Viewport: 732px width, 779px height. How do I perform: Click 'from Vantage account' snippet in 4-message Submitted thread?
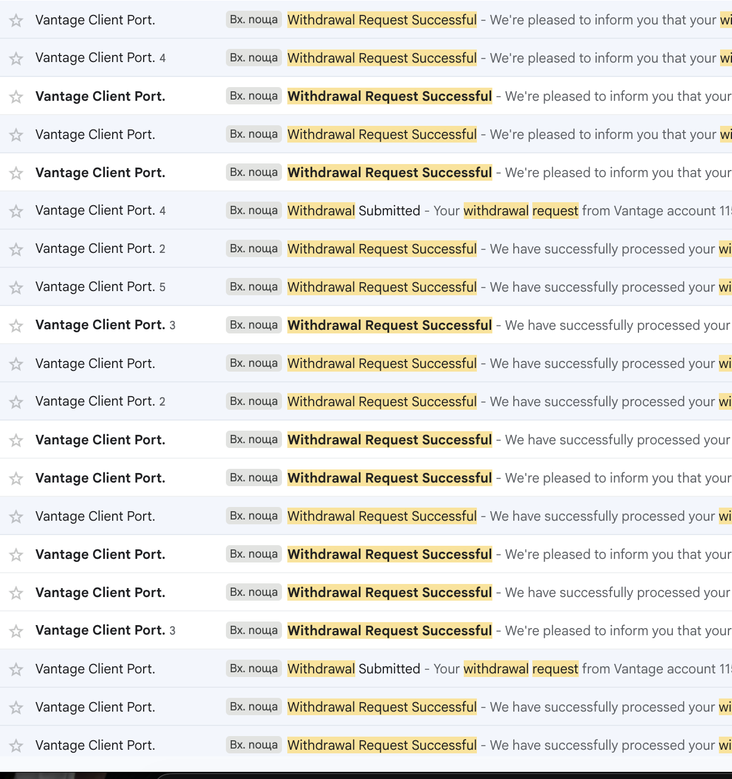[649, 211]
